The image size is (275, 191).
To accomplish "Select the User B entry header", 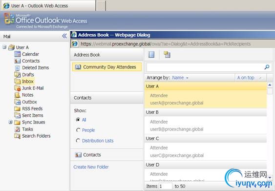I will pyautogui.click(x=206, y=112).
